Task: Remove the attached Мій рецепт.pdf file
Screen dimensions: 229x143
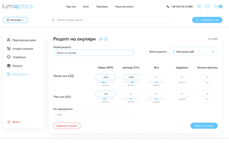Action: click(213, 51)
